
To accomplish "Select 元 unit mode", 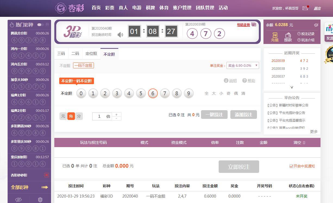I will 63,116.
